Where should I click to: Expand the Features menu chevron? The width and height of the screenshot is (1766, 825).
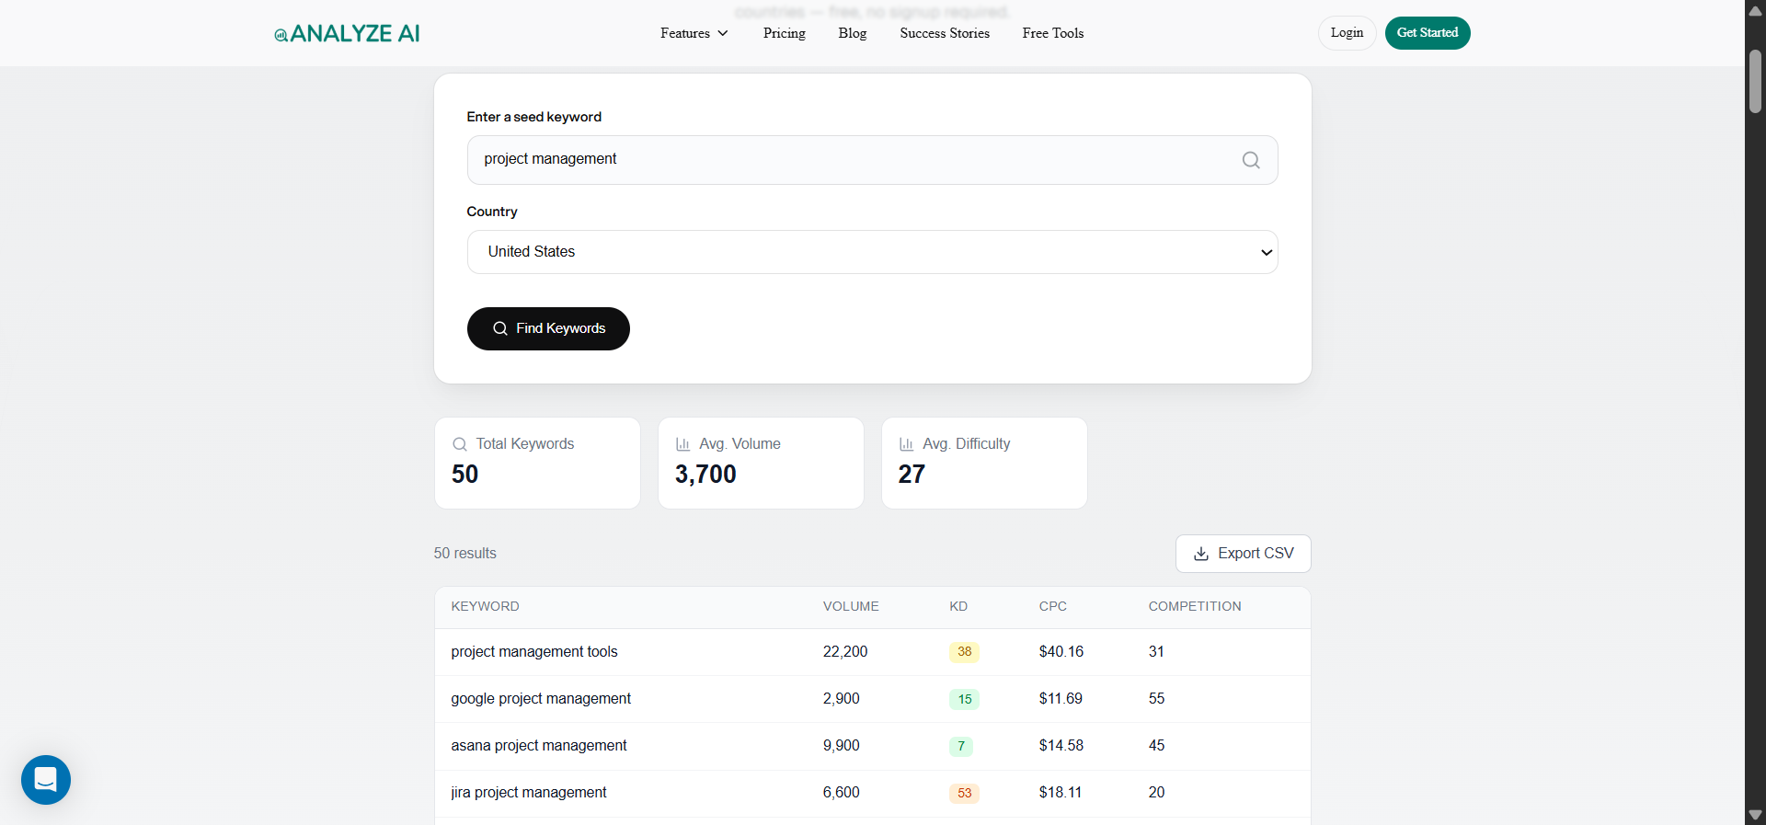[723, 33]
